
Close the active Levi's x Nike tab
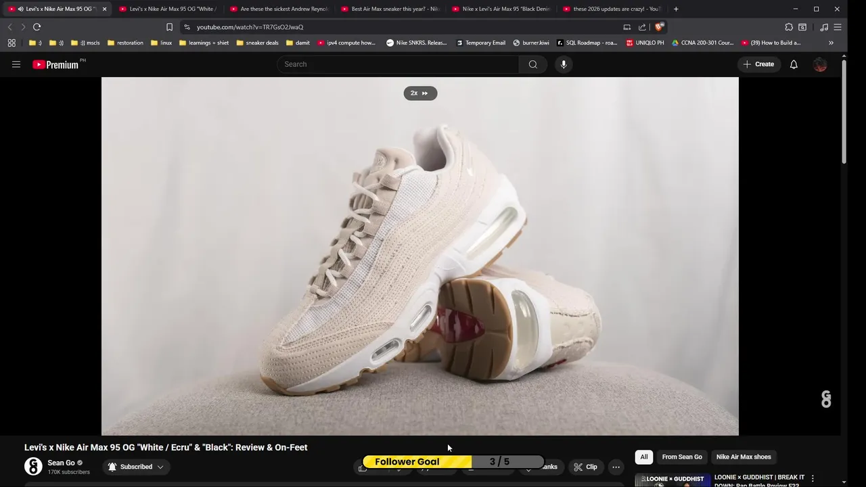pyautogui.click(x=104, y=9)
